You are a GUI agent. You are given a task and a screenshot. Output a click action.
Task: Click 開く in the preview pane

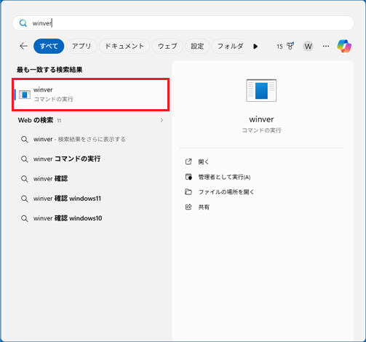[x=204, y=162]
